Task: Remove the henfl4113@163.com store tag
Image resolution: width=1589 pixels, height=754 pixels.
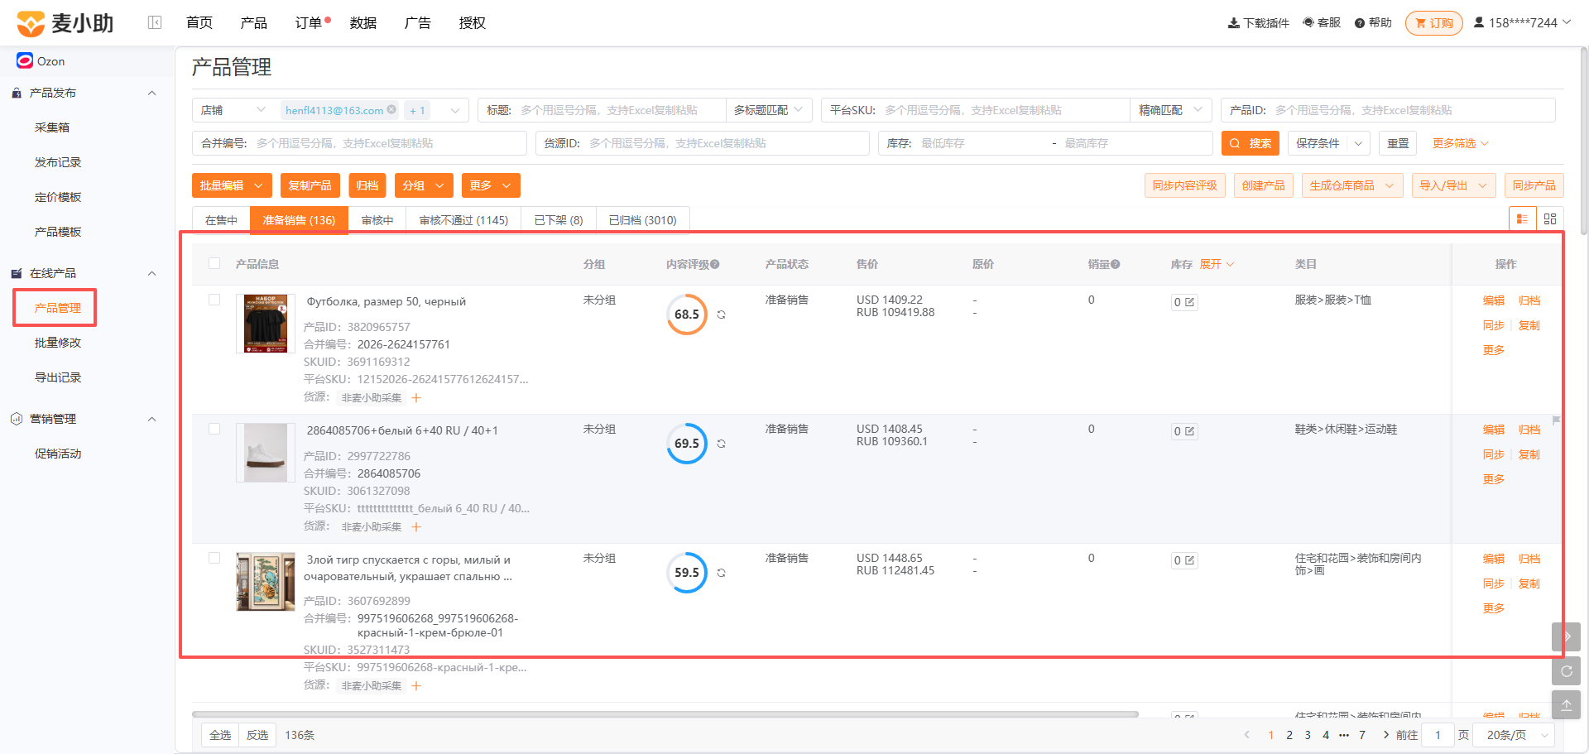Action: [x=391, y=109]
